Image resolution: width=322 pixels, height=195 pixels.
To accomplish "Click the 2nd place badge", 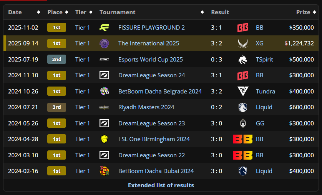I will point(57,59).
